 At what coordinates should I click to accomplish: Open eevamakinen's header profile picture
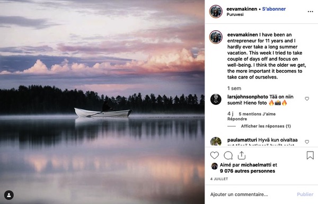(x=216, y=12)
